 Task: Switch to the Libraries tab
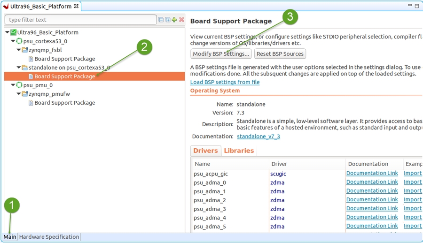coord(239,151)
